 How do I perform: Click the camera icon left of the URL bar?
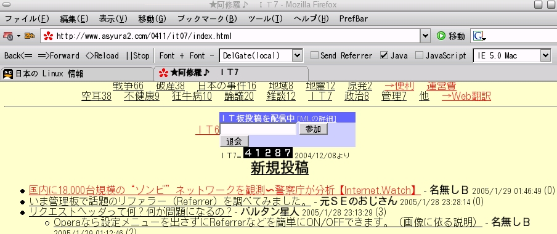click(x=8, y=36)
